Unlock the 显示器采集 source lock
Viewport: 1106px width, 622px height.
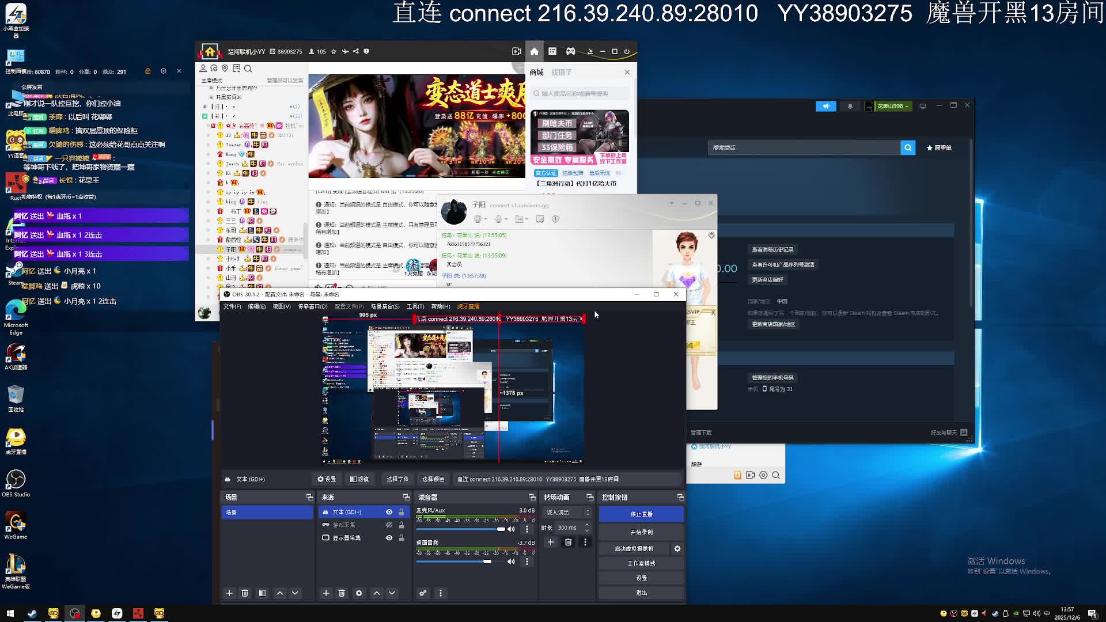click(402, 538)
